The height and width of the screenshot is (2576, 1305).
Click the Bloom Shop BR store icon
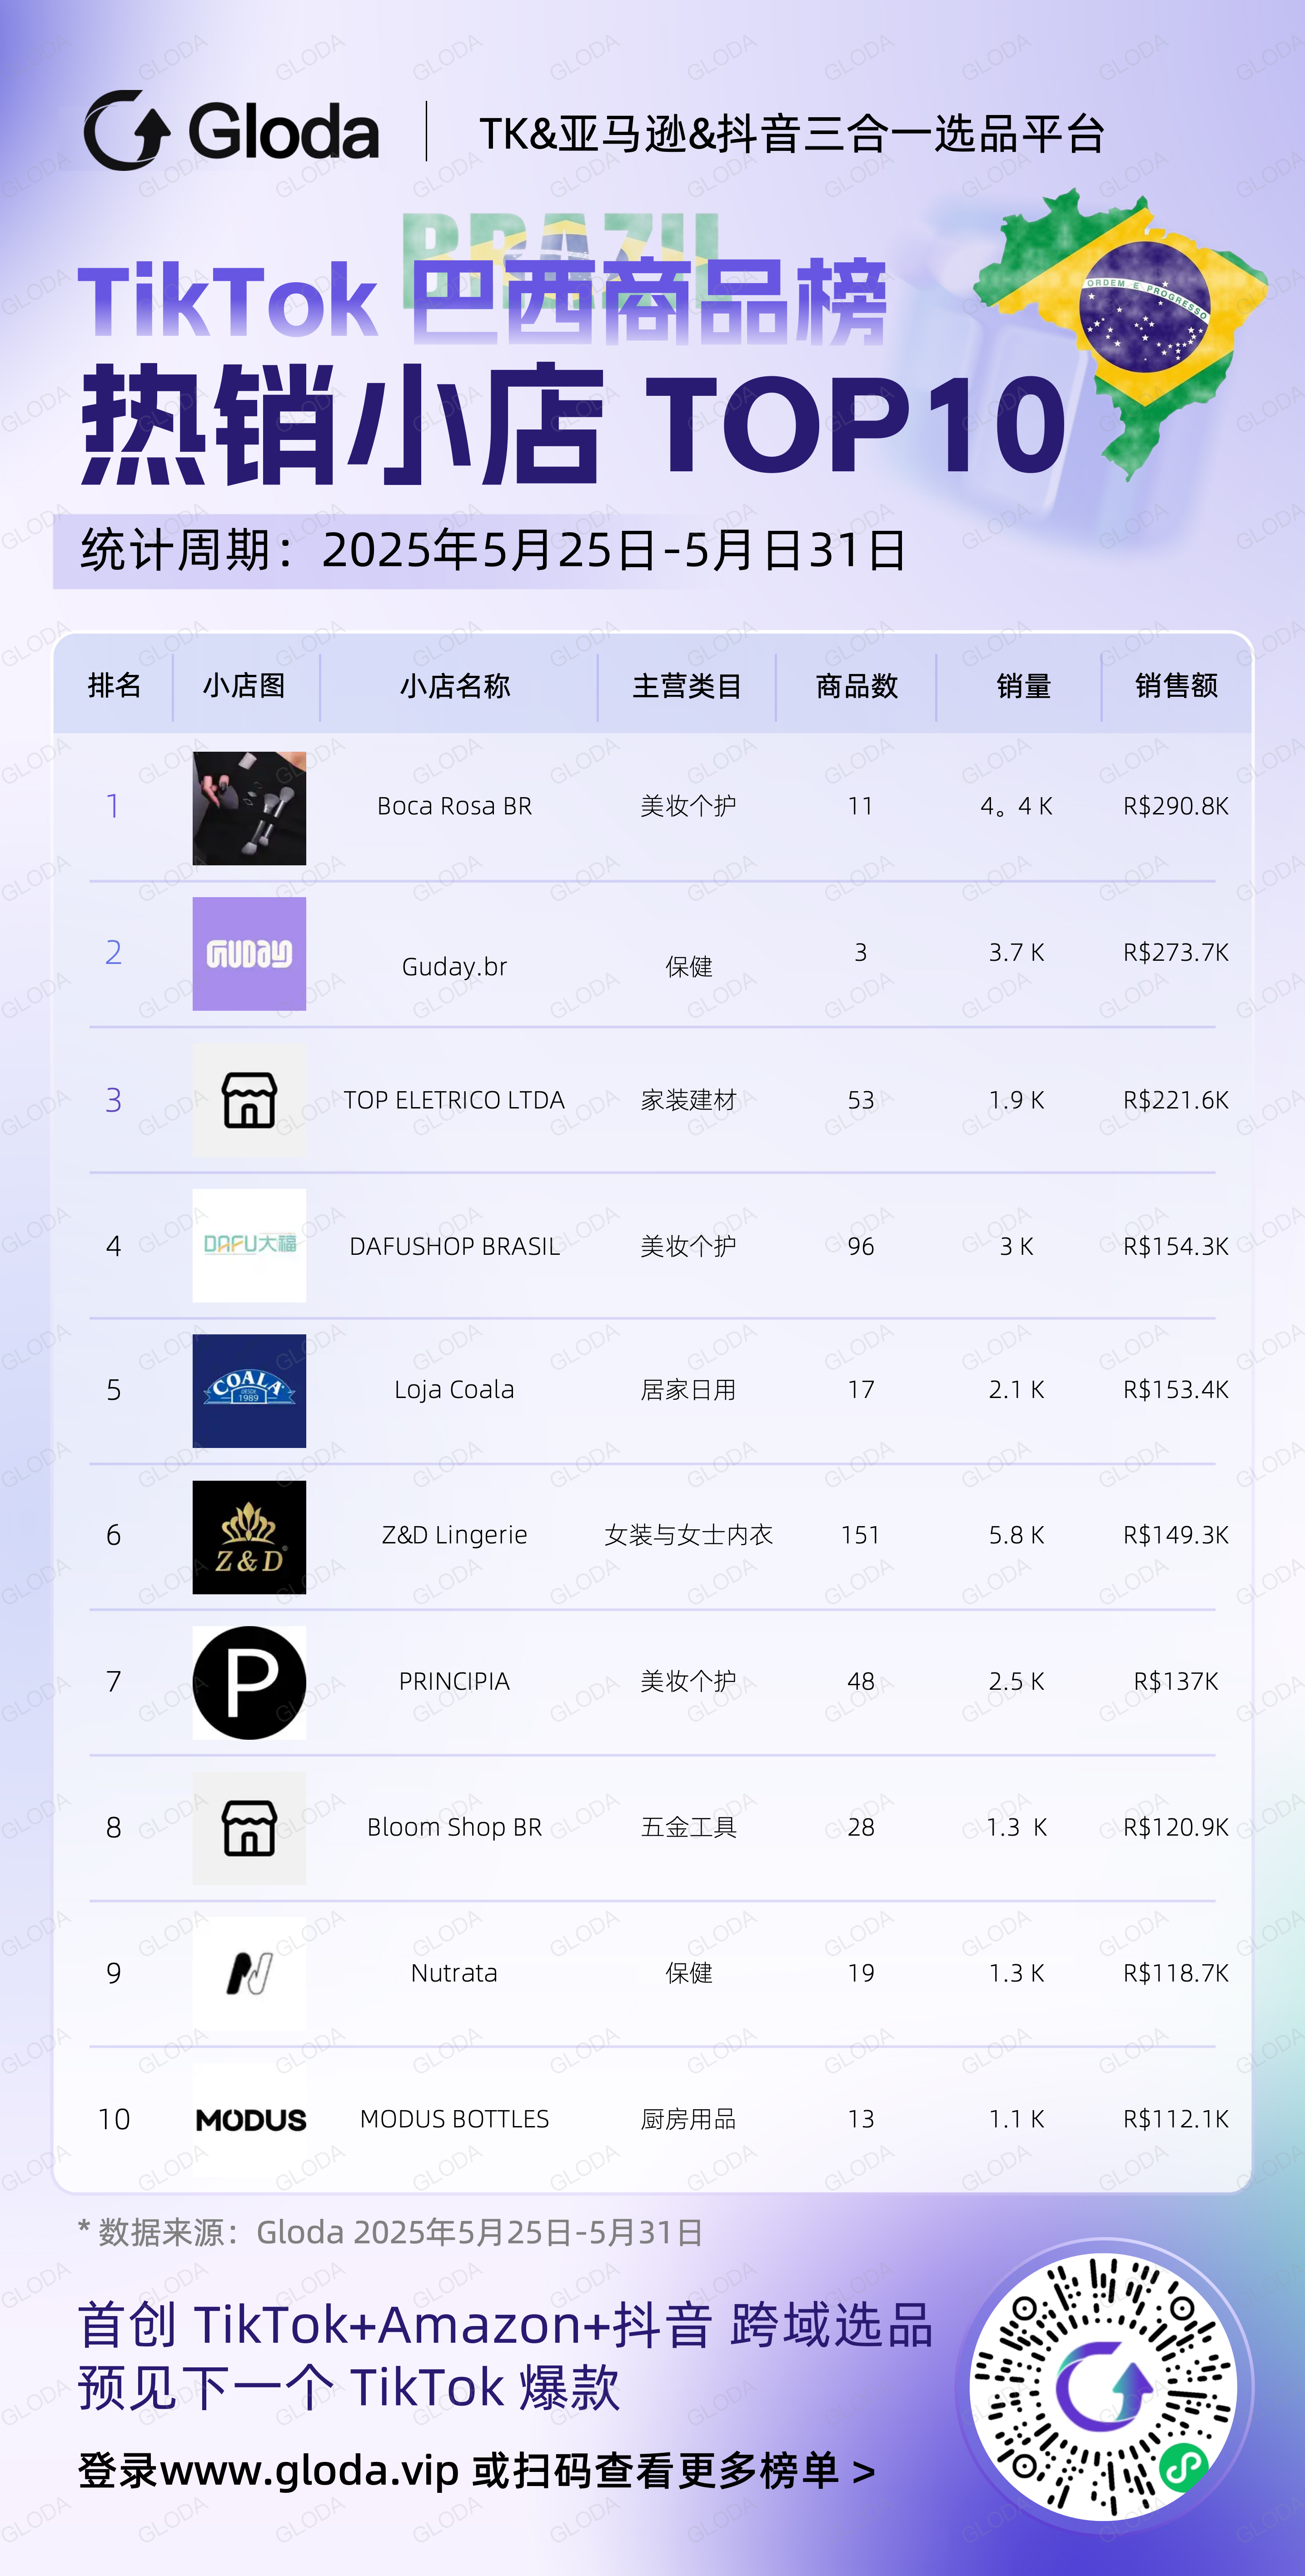[249, 1828]
